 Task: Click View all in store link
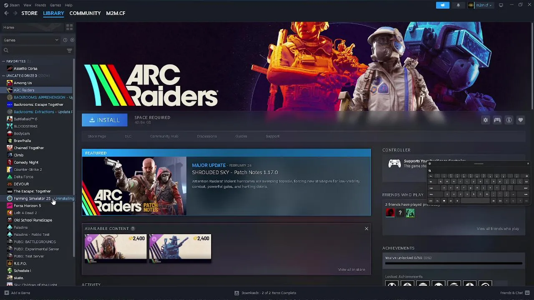coord(351,270)
